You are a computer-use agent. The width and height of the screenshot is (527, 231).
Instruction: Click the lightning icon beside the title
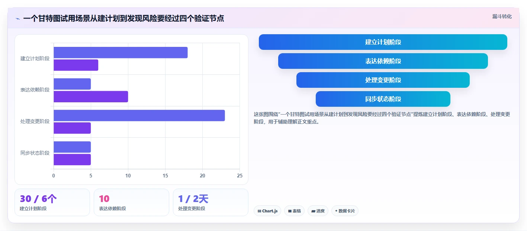coord(17,19)
